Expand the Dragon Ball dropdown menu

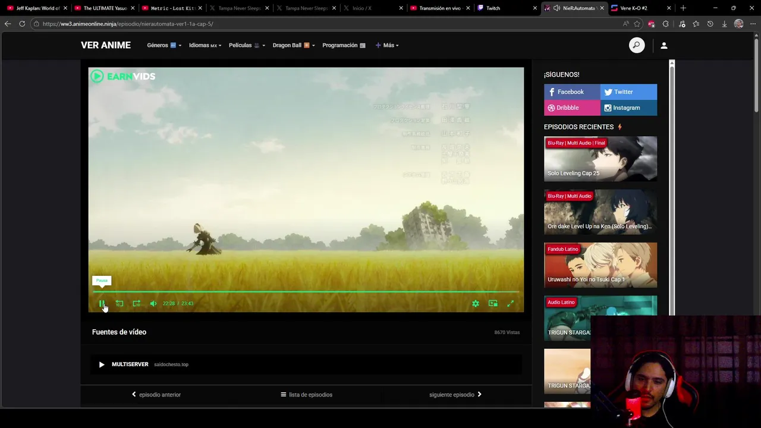[294, 45]
